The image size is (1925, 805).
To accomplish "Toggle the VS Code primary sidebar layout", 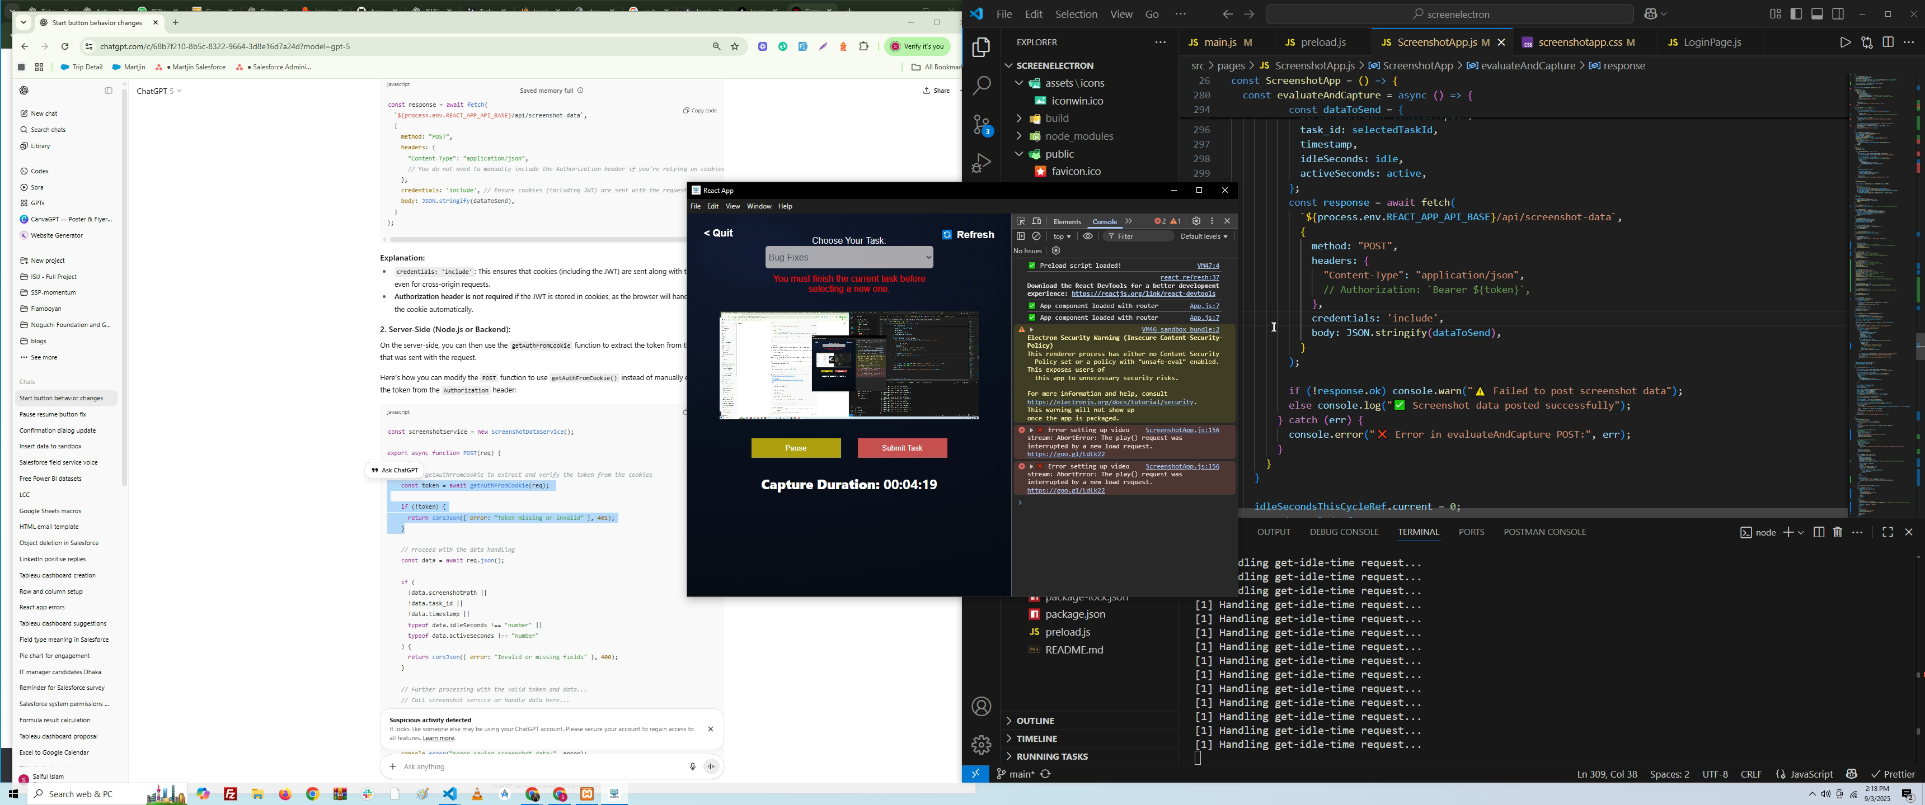I will pos(1796,14).
